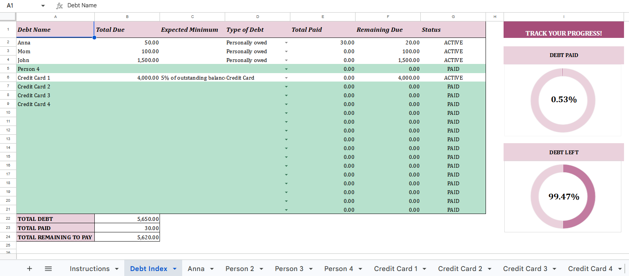Open the Debt Index tab menu arrow
Viewport: 629px width, 276px height.
click(175, 269)
